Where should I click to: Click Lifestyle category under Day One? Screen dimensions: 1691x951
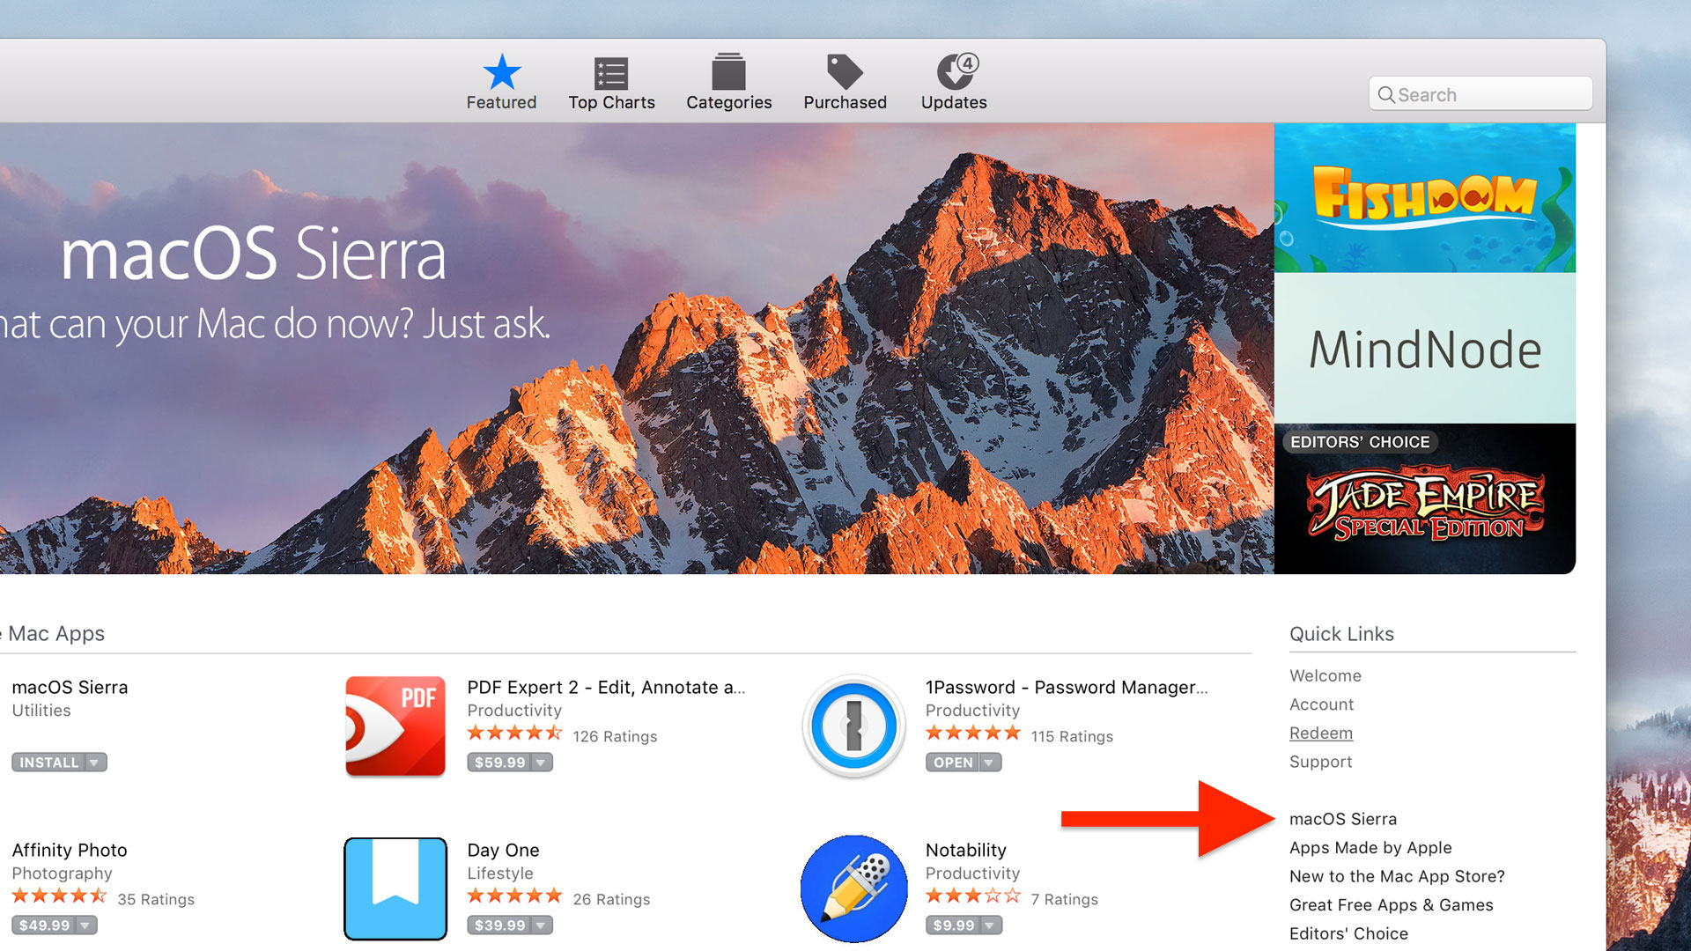500,874
